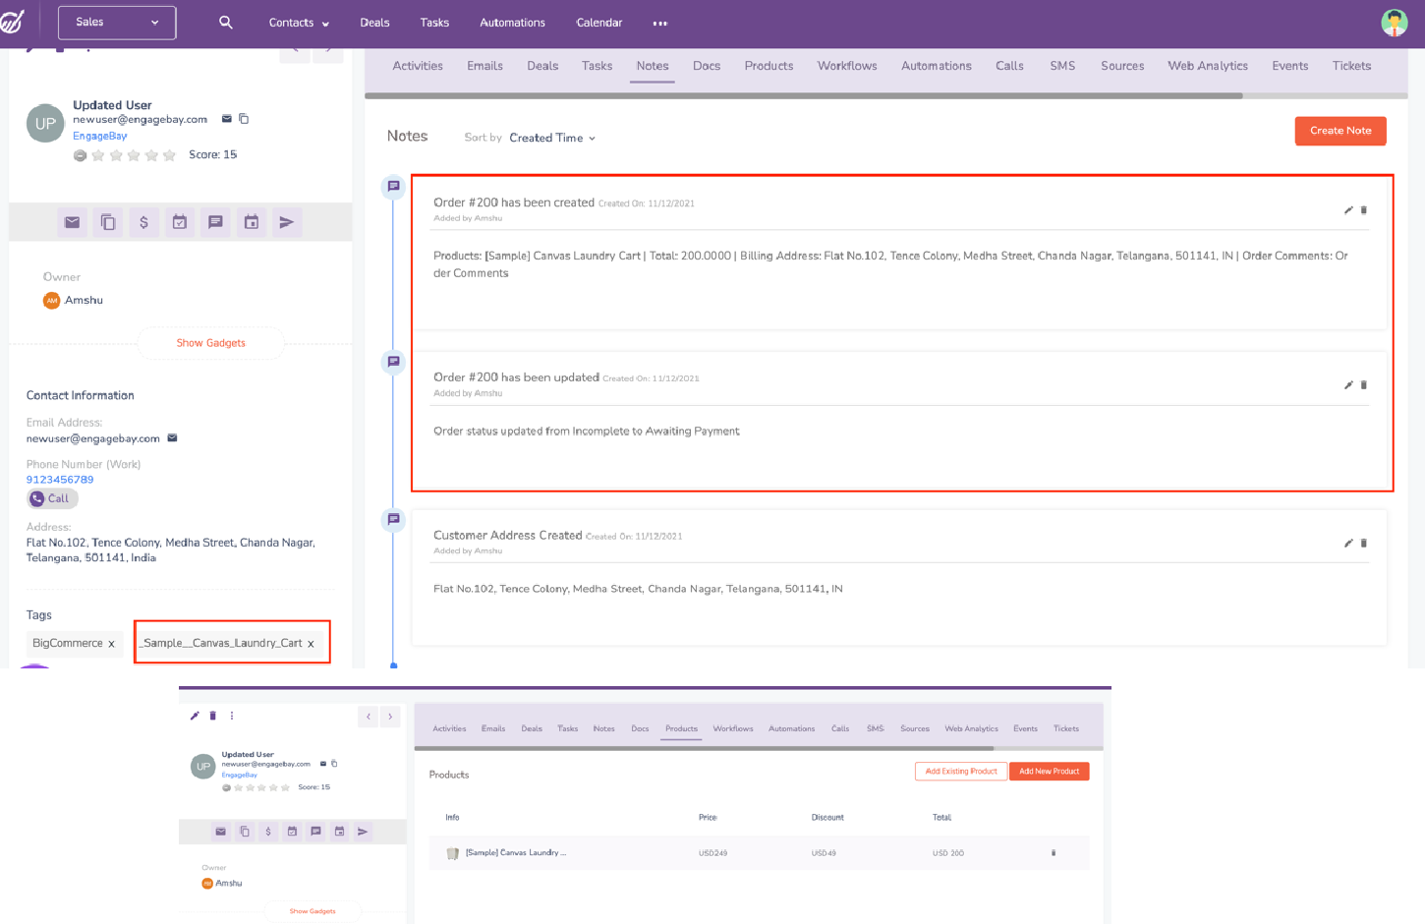The width and height of the screenshot is (1425, 924).
Task: Open Deals in top navigation
Action: (x=374, y=23)
